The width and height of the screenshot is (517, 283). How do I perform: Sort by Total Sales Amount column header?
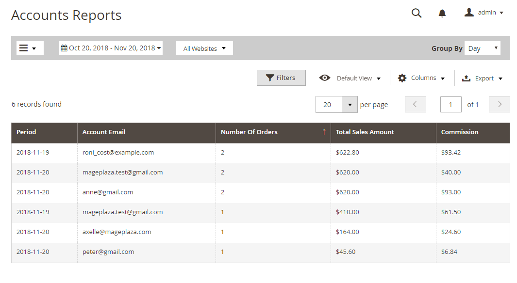pyautogui.click(x=365, y=132)
